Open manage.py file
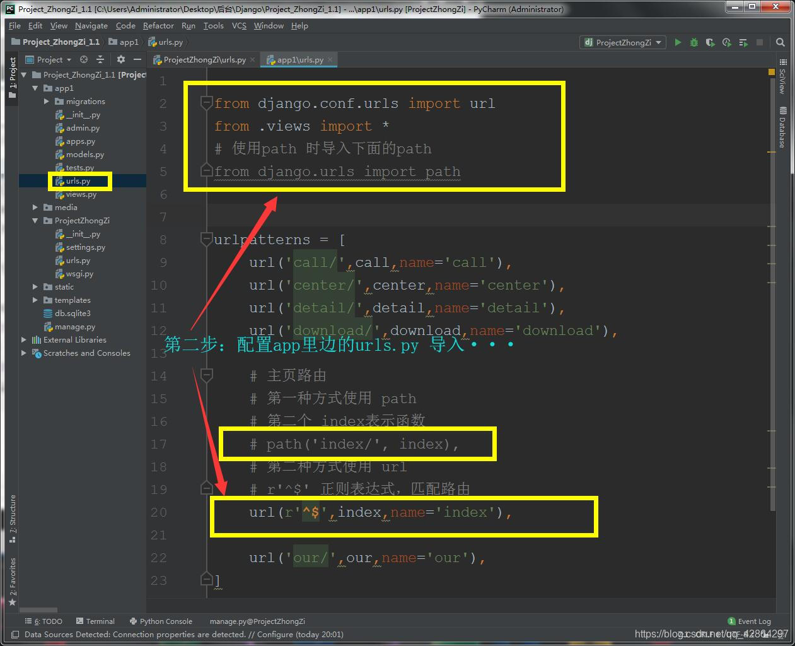 coord(69,326)
